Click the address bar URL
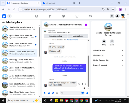This screenshot has height=103, width=129. (45, 9)
